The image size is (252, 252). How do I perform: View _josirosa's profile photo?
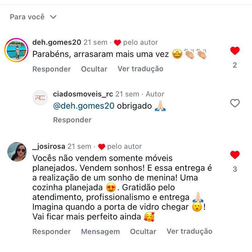click(17, 152)
